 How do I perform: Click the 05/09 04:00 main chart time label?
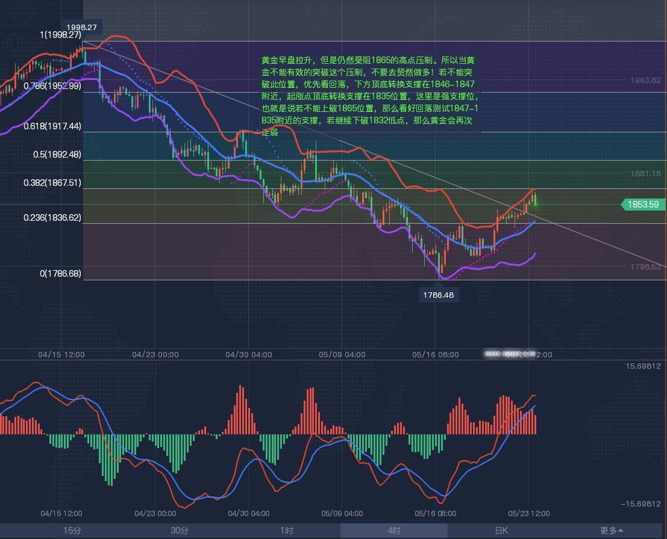click(342, 354)
